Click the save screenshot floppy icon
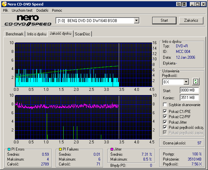Image resolution: width=208 pixels, height=170 pixels. point(184,4)
